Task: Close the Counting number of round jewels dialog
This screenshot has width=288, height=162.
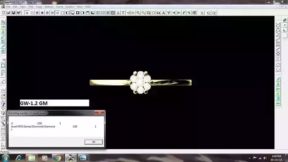Action: [x=100, y=113]
